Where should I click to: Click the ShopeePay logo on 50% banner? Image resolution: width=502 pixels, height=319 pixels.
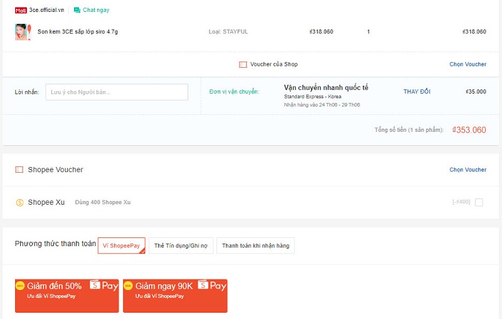tap(104, 286)
